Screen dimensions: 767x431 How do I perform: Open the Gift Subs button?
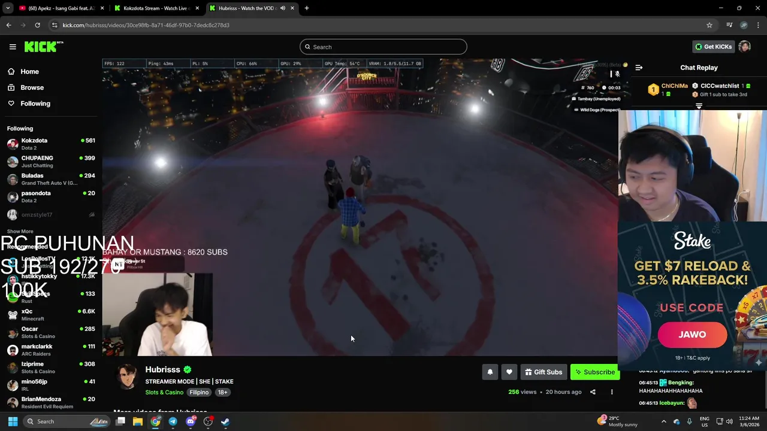(x=543, y=372)
